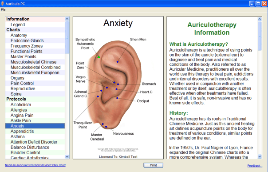Screen dimensions: 268x172
Task: Open the Musculoskeletal European chart
Action: [35, 72]
